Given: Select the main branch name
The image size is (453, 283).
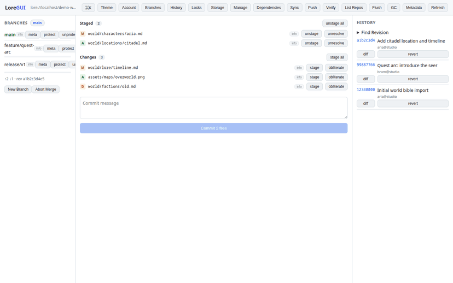Looking at the screenshot, I should (x=10, y=34).
